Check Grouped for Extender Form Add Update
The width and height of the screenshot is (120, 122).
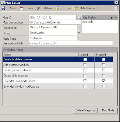pos(85,81)
